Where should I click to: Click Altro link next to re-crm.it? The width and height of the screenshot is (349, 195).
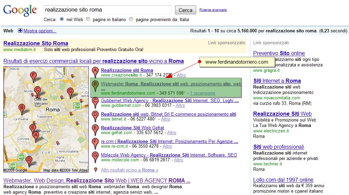[x=167, y=146]
